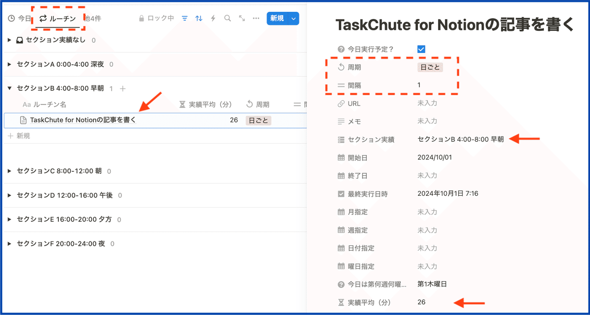This screenshot has height=315, width=590.
Task: Click the blue 新規 button
Action: pos(277,18)
